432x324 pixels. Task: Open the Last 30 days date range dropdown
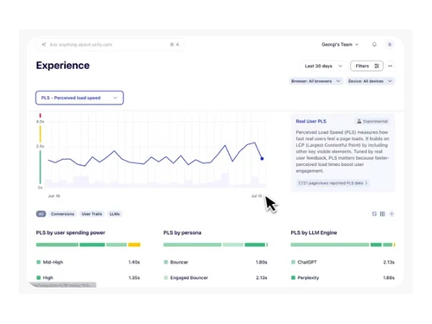323,66
